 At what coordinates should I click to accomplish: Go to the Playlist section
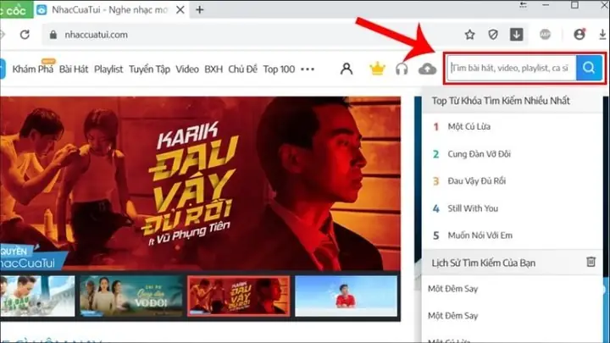pos(108,69)
